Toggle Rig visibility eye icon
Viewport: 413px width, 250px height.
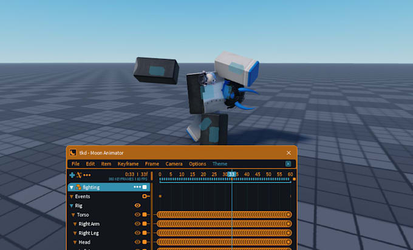[137, 206]
